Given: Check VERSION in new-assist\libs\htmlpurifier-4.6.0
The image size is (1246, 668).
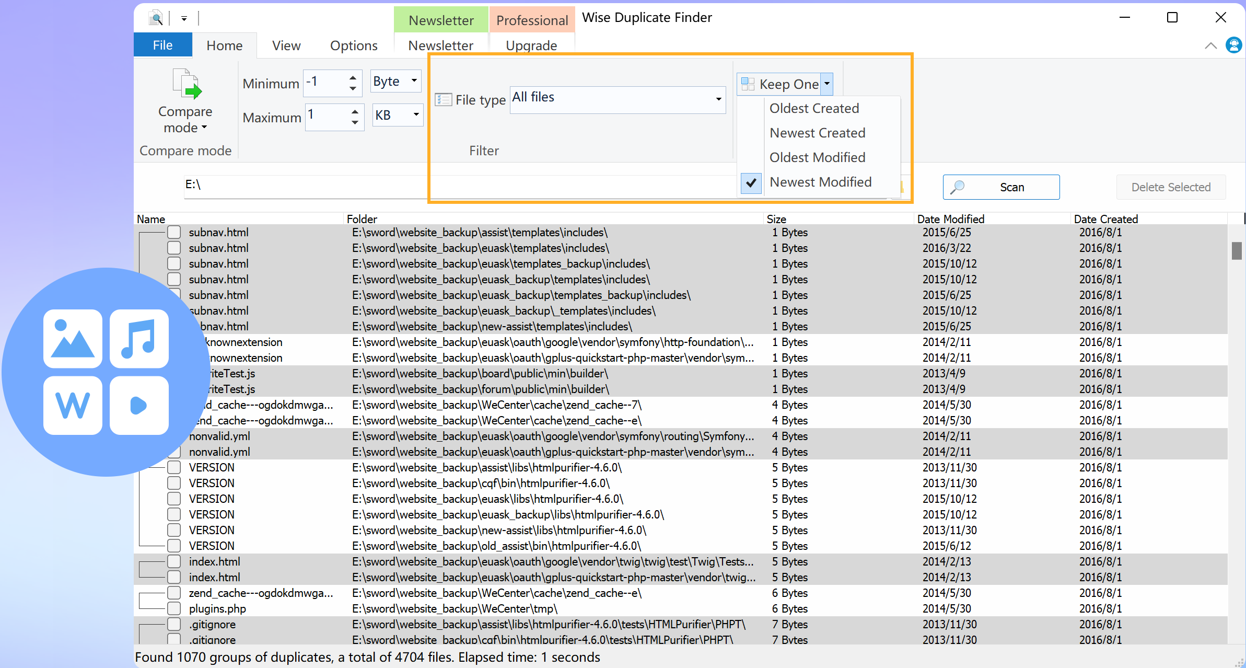Looking at the screenshot, I should 174,530.
